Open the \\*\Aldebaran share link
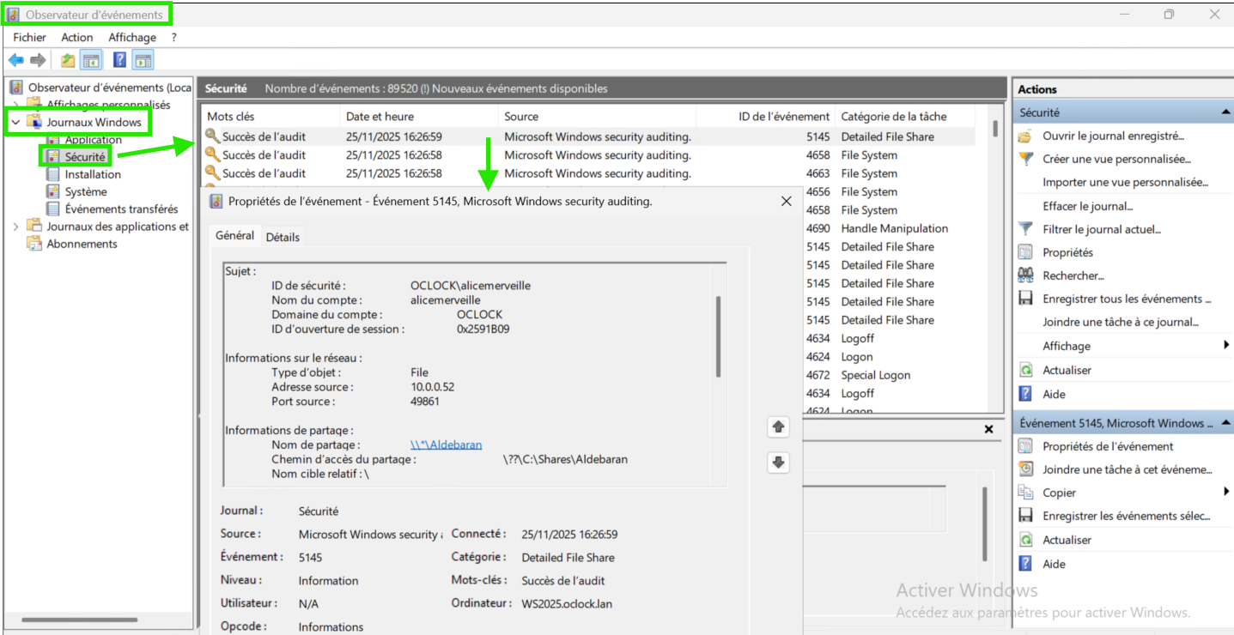This screenshot has height=635, width=1234. tap(446, 444)
